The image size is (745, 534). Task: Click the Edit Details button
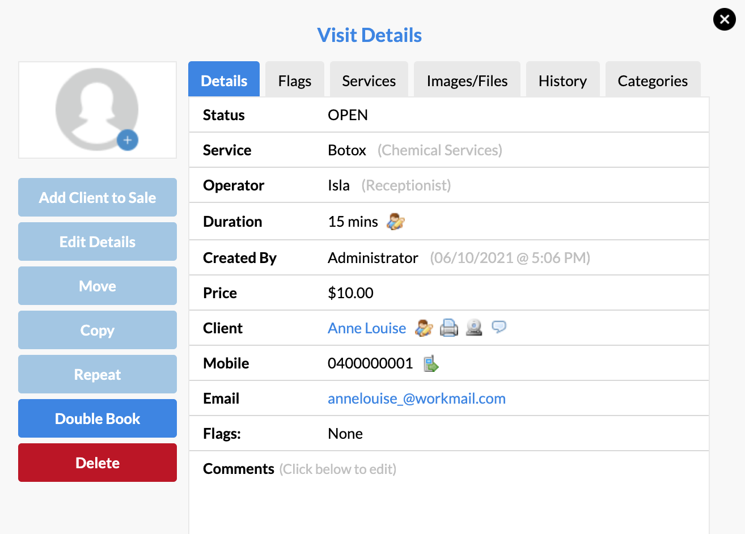(x=98, y=241)
